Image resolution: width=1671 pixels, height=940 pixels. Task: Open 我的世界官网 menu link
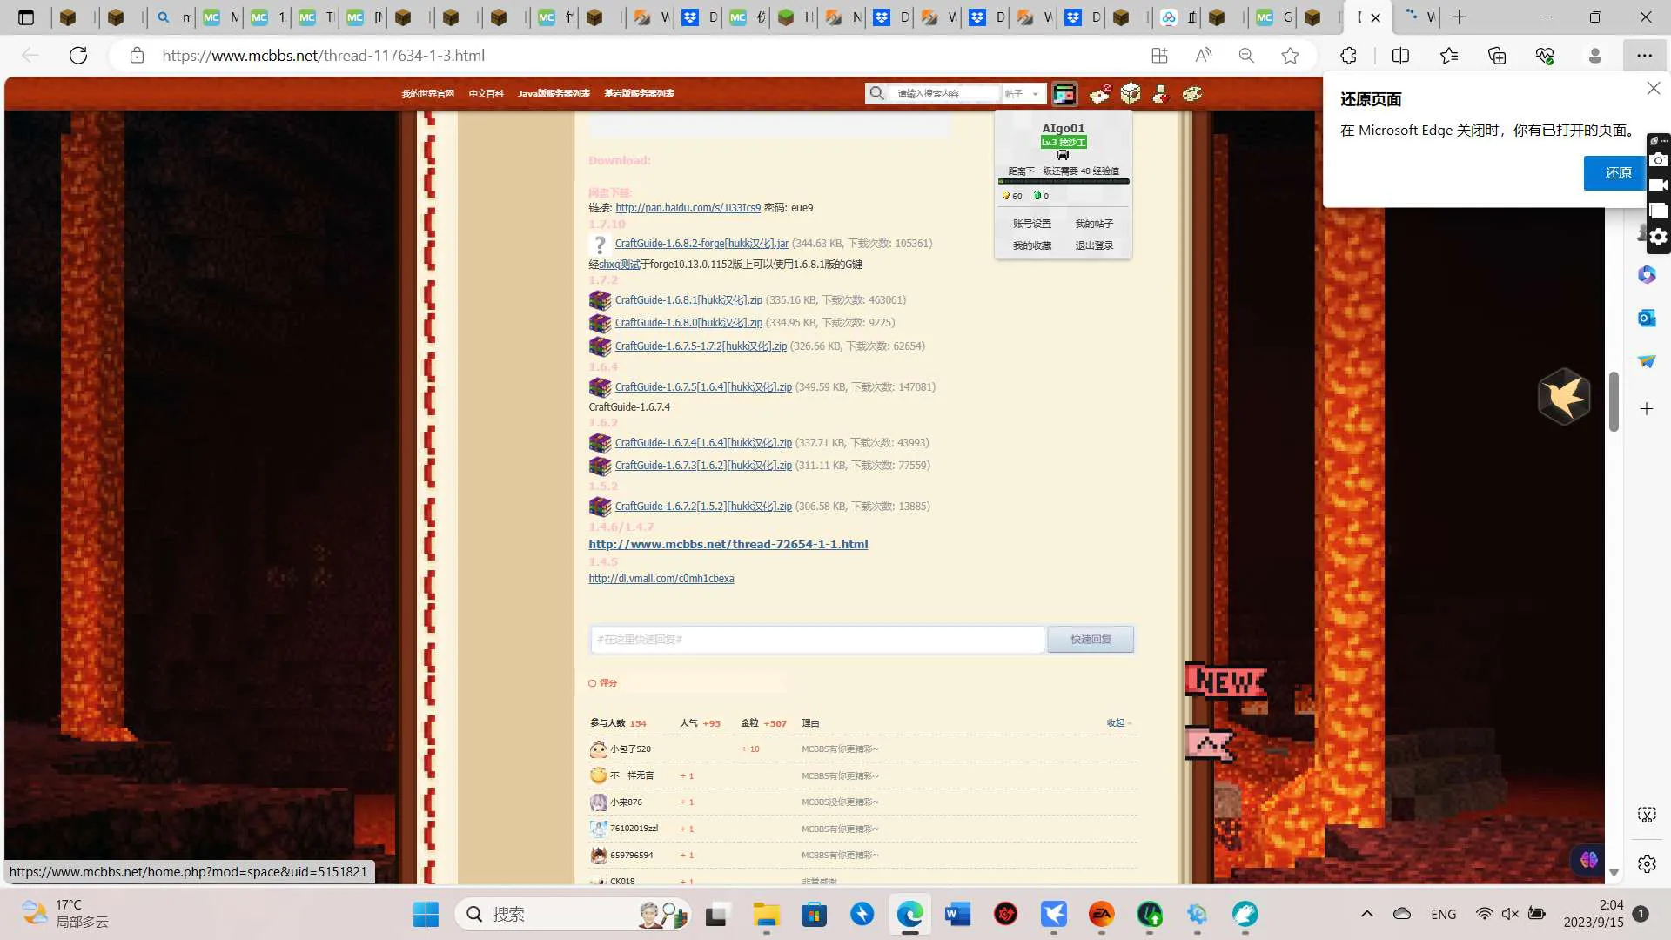tap(427, 93)
